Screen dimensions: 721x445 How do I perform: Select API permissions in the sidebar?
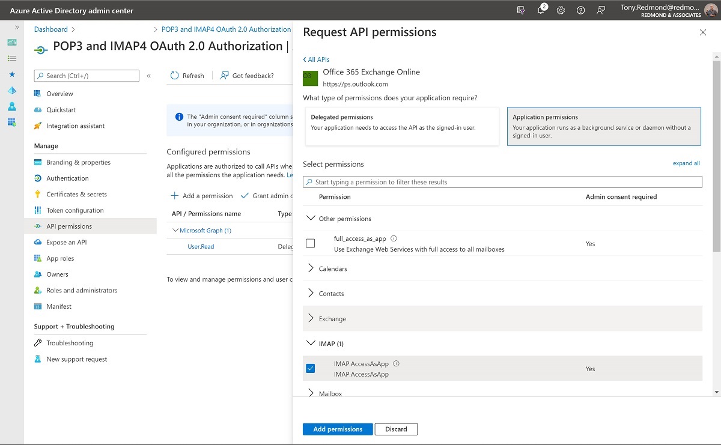(89, 226)
